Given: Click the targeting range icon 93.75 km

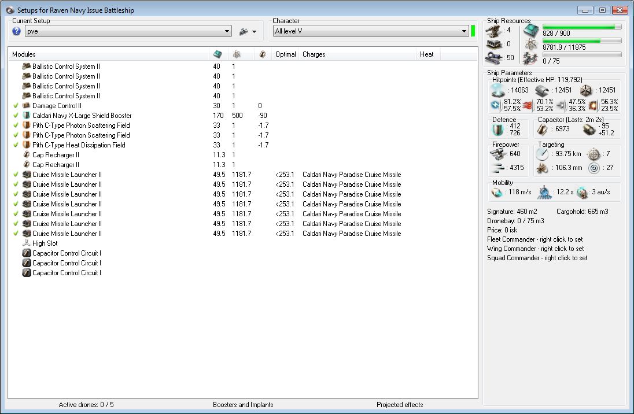Looking at the screenshot, I should pyautogui.click(x=542, y=154).
